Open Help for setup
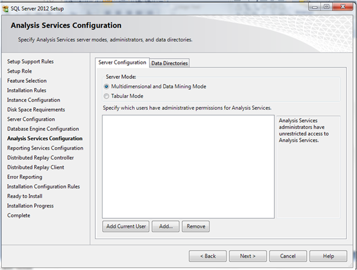 [x=328, y=256]
